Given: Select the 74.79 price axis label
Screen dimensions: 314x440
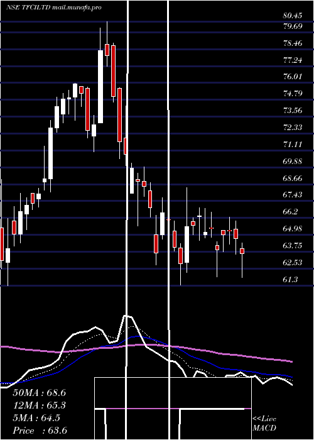Looking at the screenshot, I should tap(293, 94).
